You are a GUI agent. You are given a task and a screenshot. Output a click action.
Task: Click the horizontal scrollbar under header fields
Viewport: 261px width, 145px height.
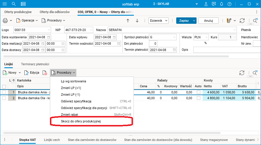(x=116, y=57)
